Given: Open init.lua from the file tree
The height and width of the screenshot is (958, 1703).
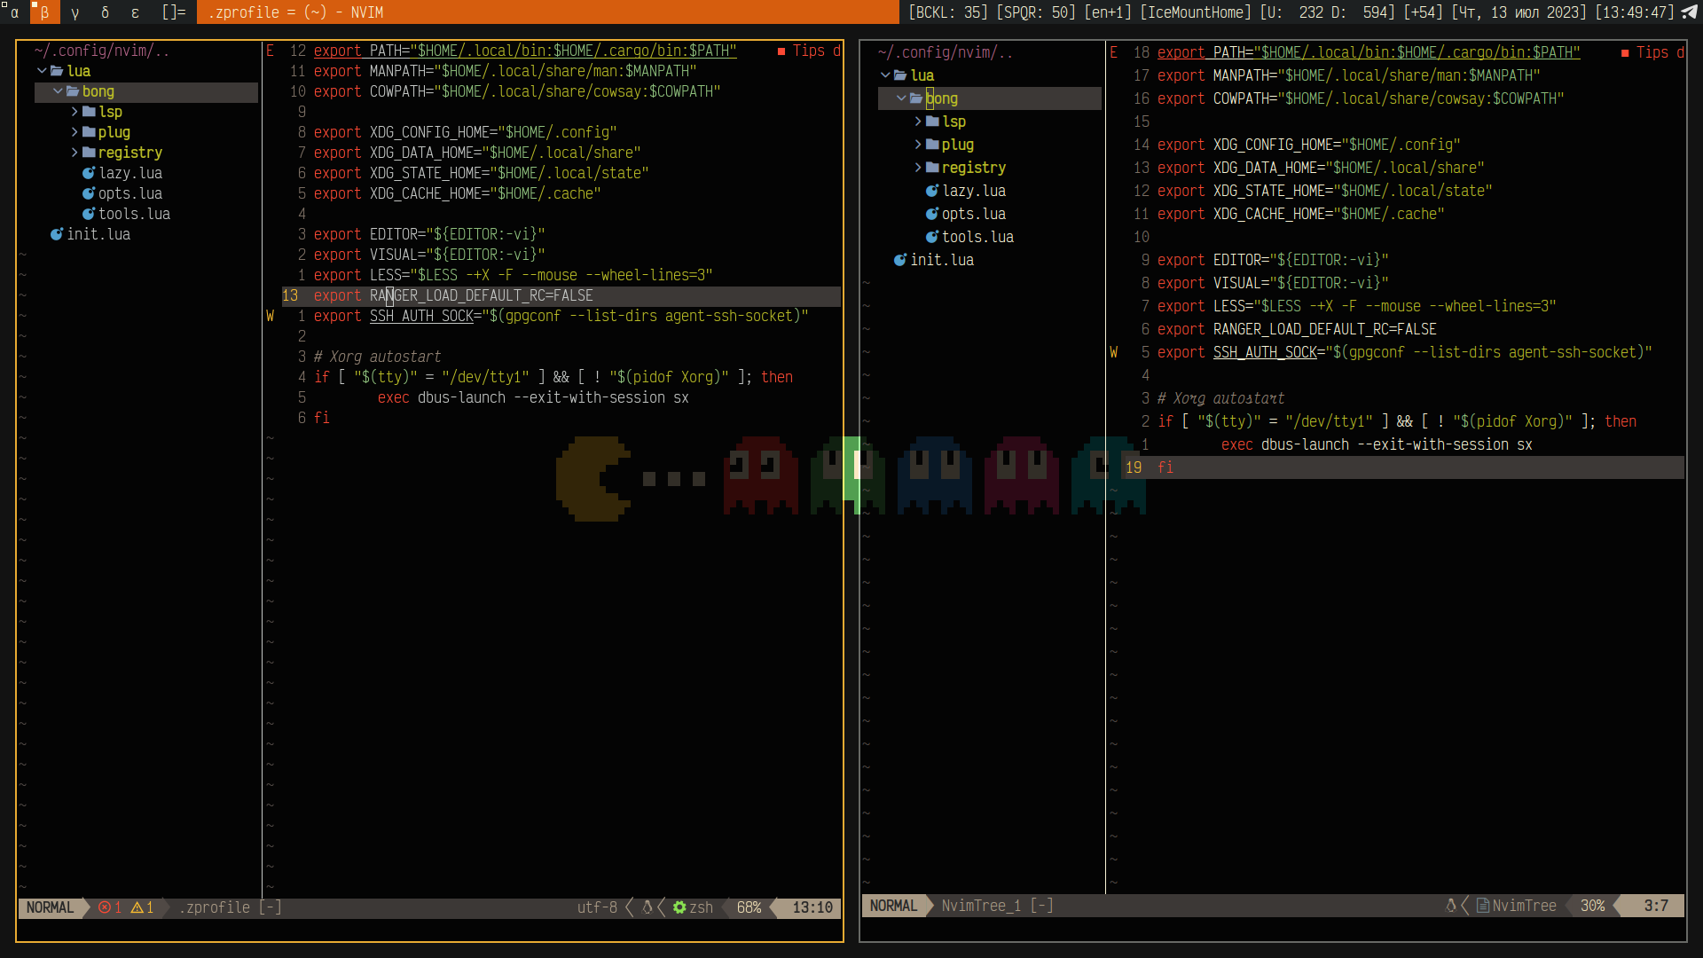Looking at the screenshot, I should pos(99,234).
